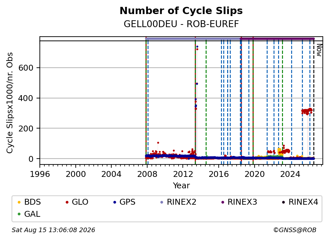Click the 2000 tick label on the x-axis
329x240 pixels.
pyautogui.click(x=75, y=174)
